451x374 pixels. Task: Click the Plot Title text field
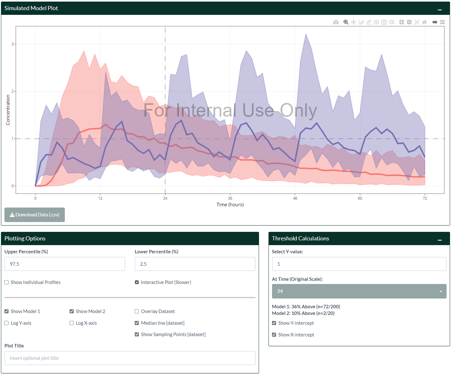pyautogui.click(x=130, y=358)
